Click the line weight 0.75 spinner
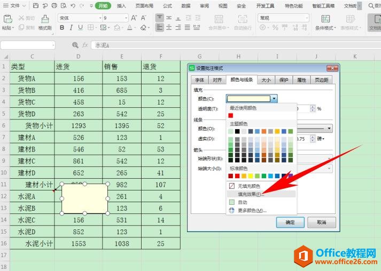Image resolution: width=381 pixels, height=271 pixels. click(313, 139)
